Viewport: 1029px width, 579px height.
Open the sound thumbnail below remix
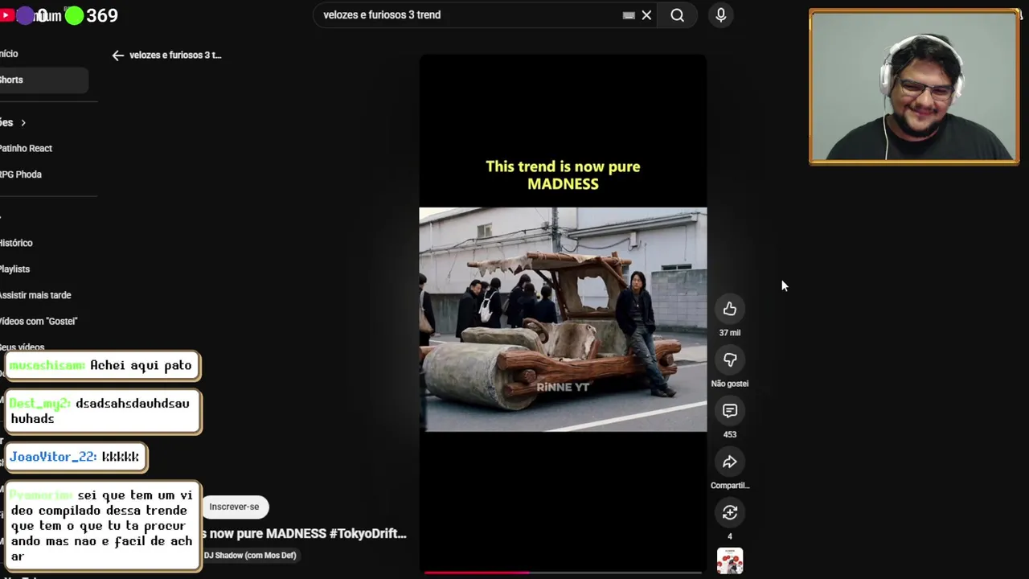[x=729, y=561]
